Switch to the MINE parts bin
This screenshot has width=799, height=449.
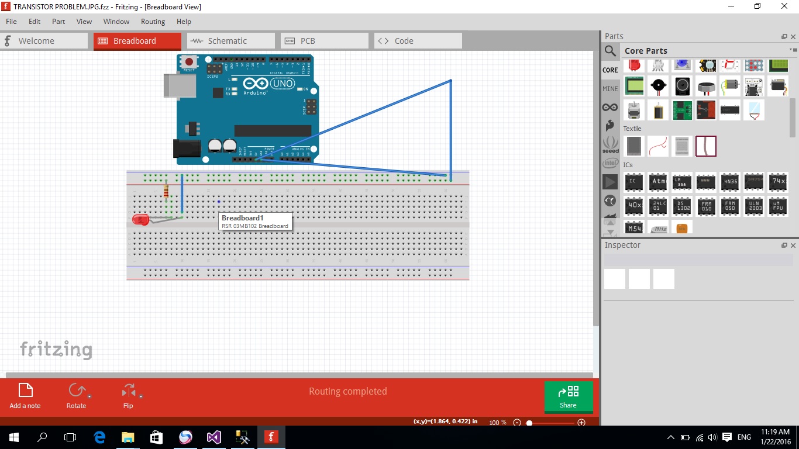tap(610, 88)
